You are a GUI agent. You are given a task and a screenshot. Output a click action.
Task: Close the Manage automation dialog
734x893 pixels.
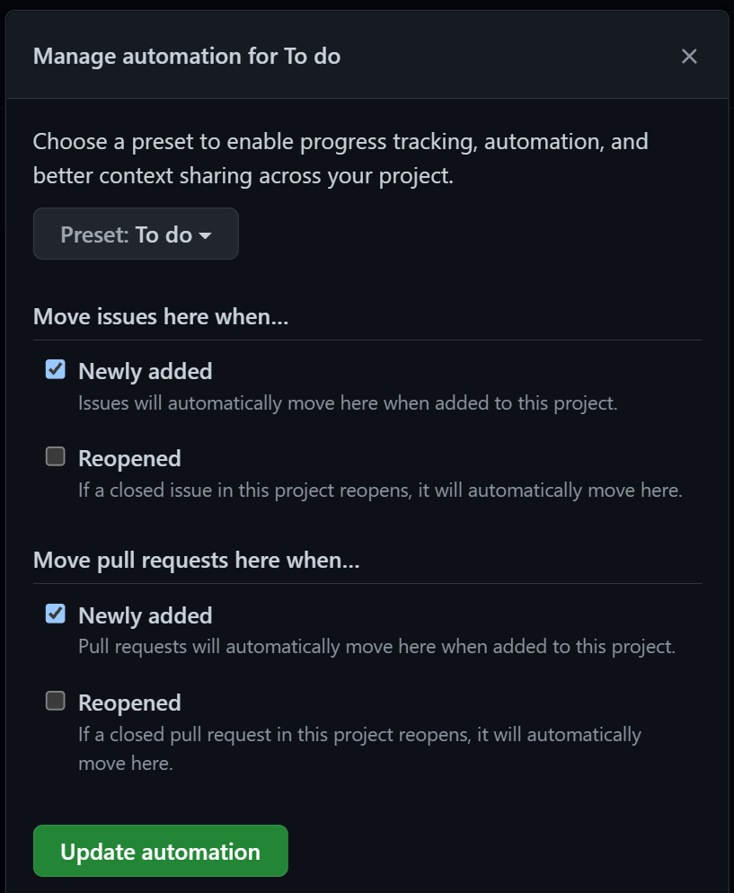[x=689, y=57]
